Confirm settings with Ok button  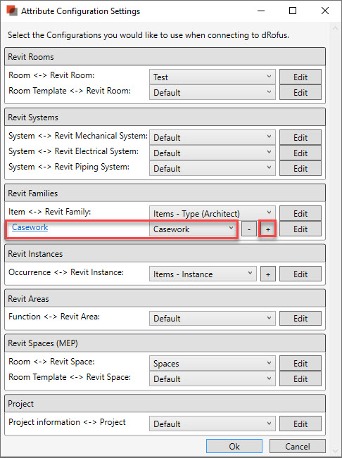pos(234,446)
